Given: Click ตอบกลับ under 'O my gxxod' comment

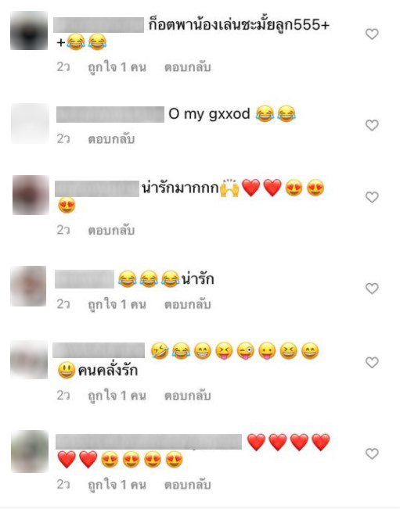Looking at the screenshot, I should [x=111, y=139].
